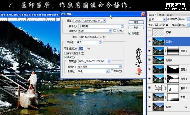Click the fill 100% field
The image size is (190, 115).
pyautogui.click(x=182, y=25)
